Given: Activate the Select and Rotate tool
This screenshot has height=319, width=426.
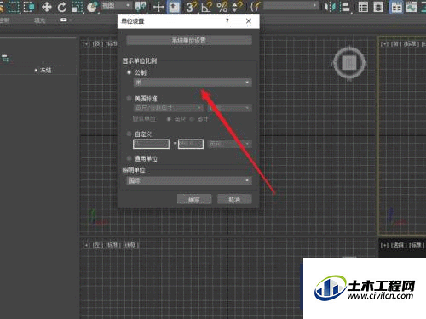Looking at the screenshot, I should [61, 7].
